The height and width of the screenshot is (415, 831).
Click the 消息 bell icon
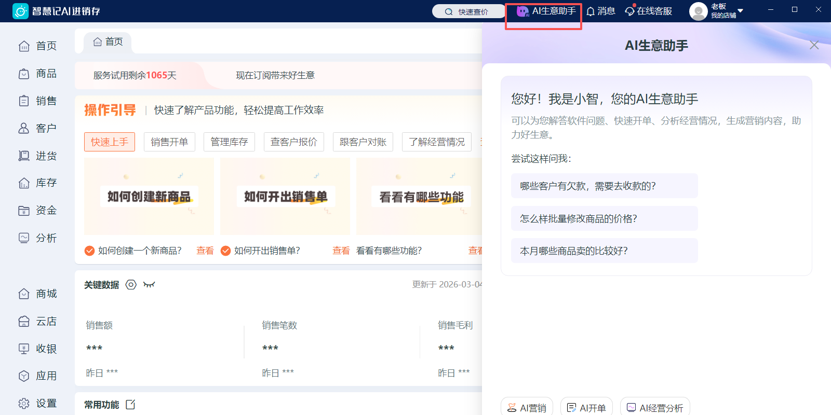click(591, 11)
